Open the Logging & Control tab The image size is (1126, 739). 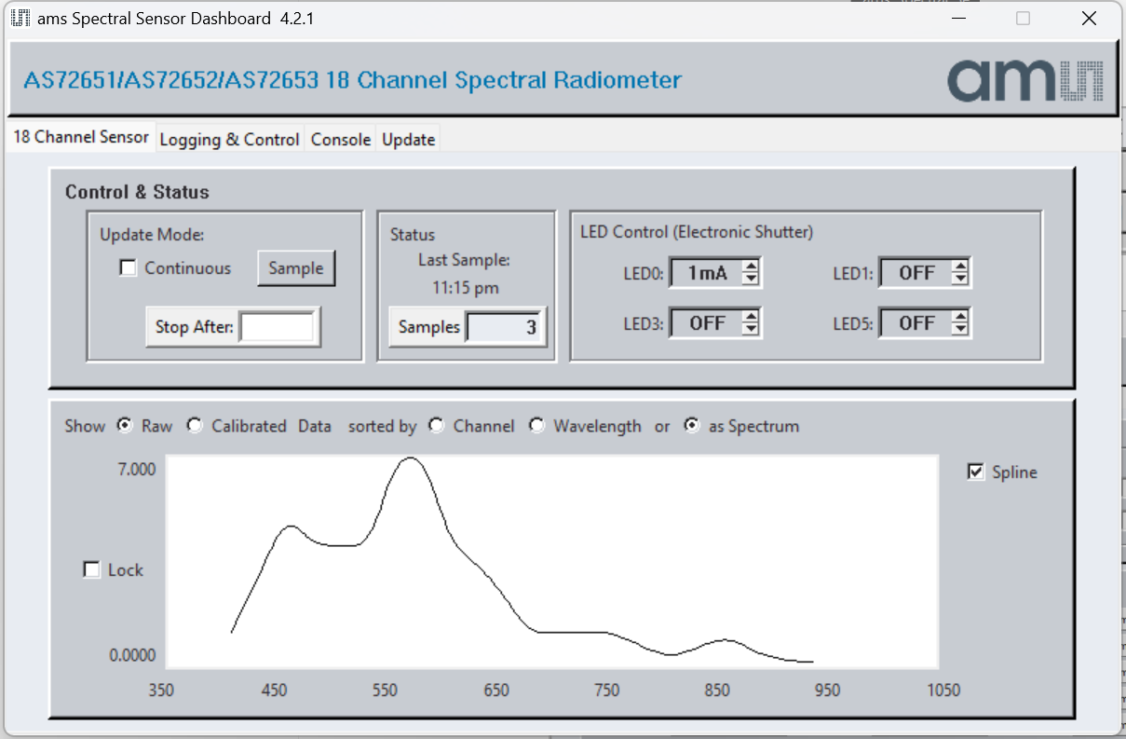point(229,139)
